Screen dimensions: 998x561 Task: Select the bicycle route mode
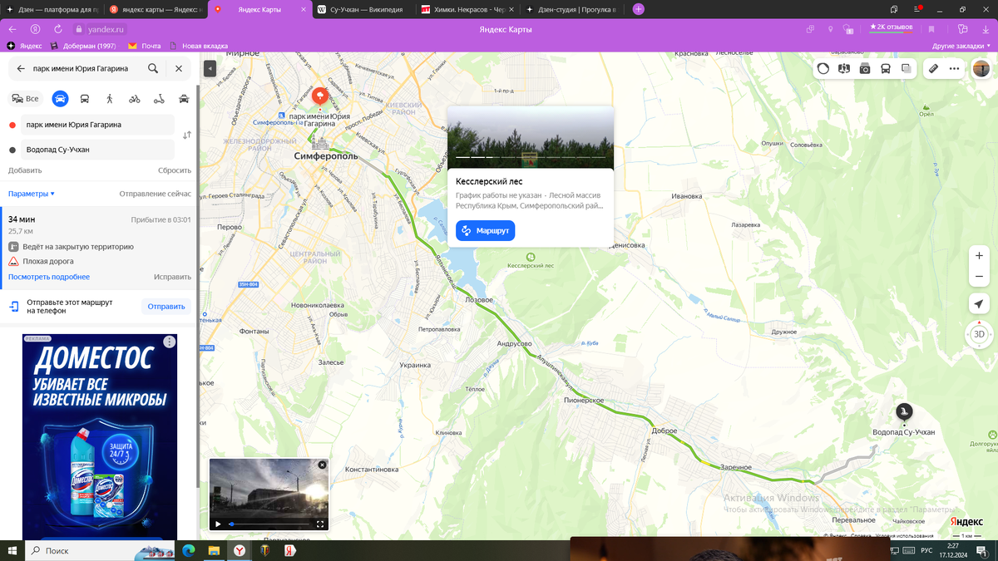click(135, 98)
